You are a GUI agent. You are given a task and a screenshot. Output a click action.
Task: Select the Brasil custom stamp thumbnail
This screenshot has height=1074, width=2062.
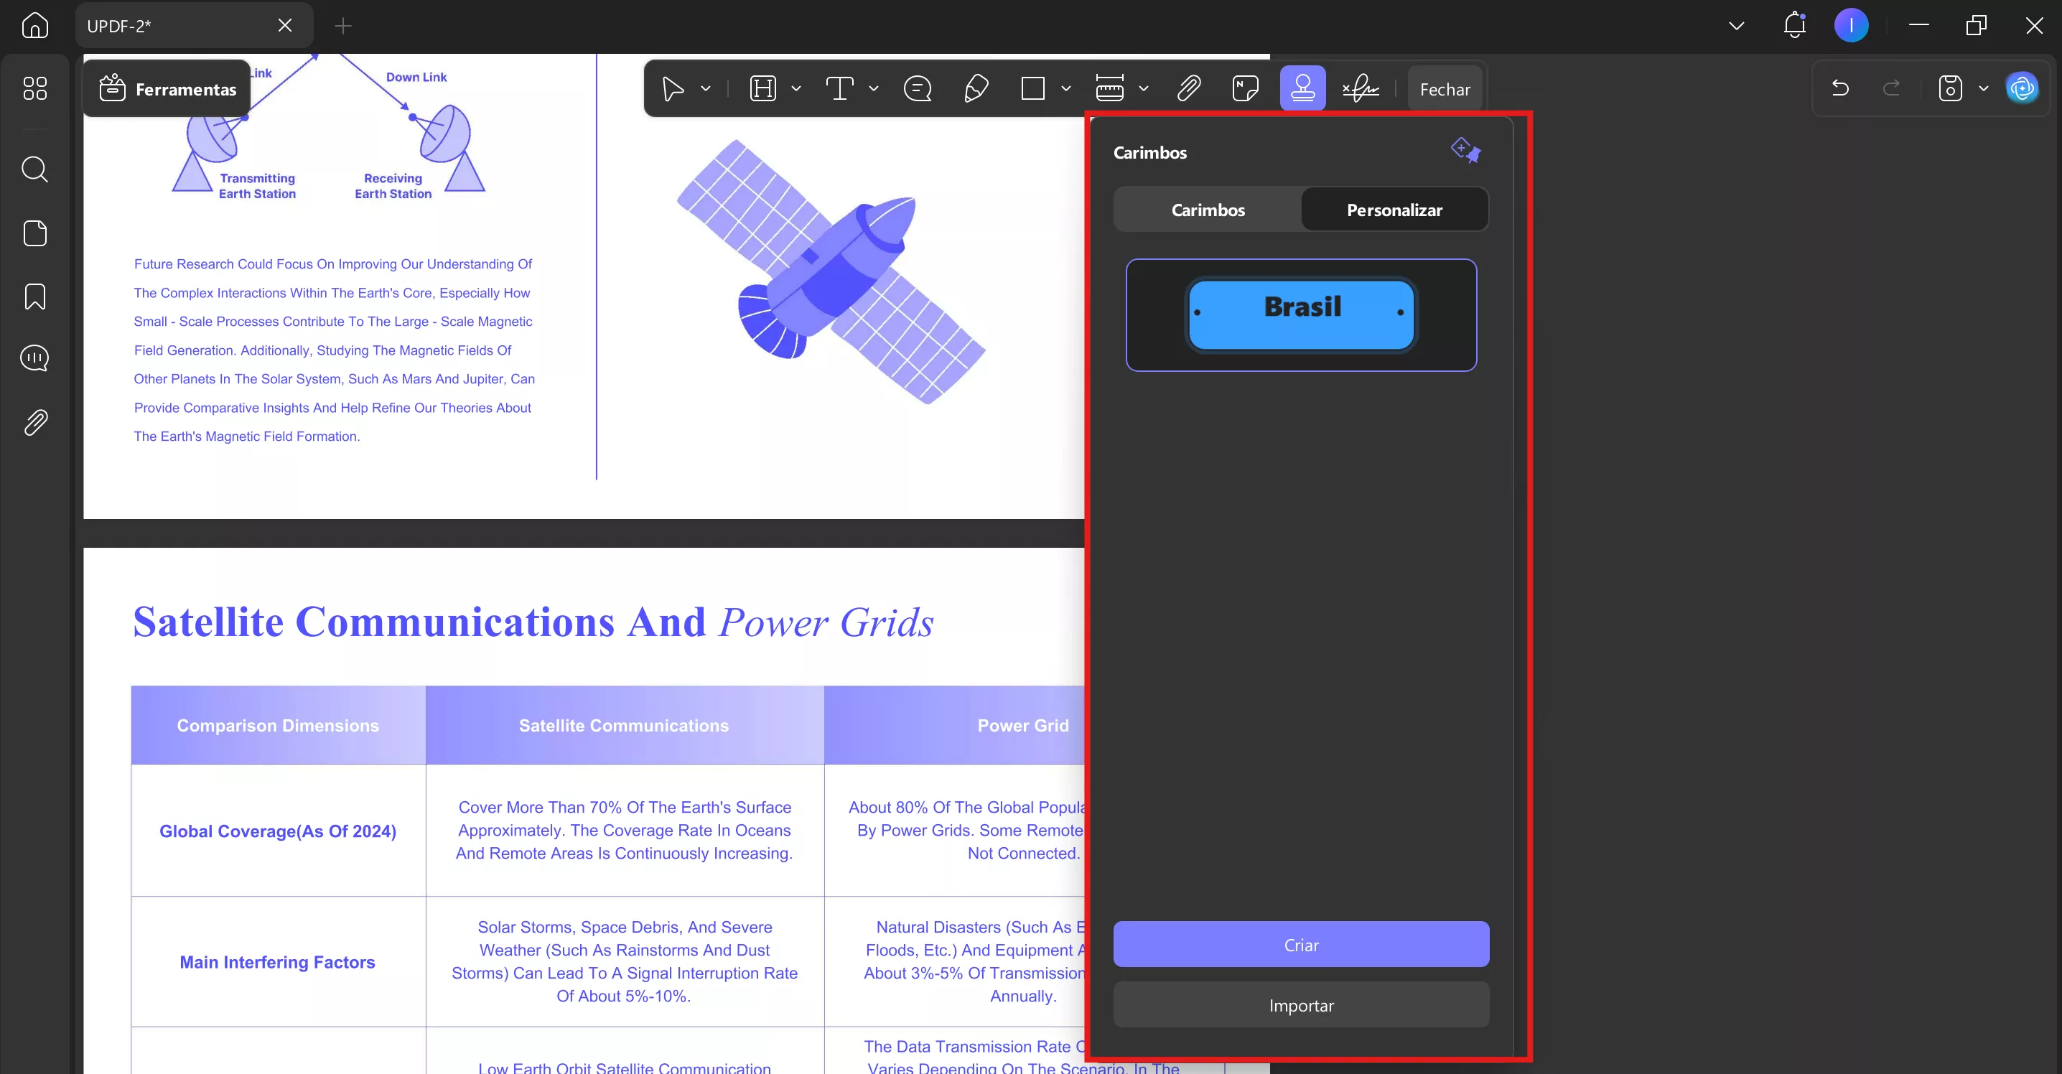coord(1301,314)
